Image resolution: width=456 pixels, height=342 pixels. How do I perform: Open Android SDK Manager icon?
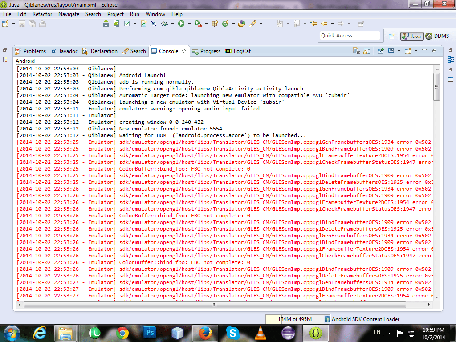click(x=106, y=24)
